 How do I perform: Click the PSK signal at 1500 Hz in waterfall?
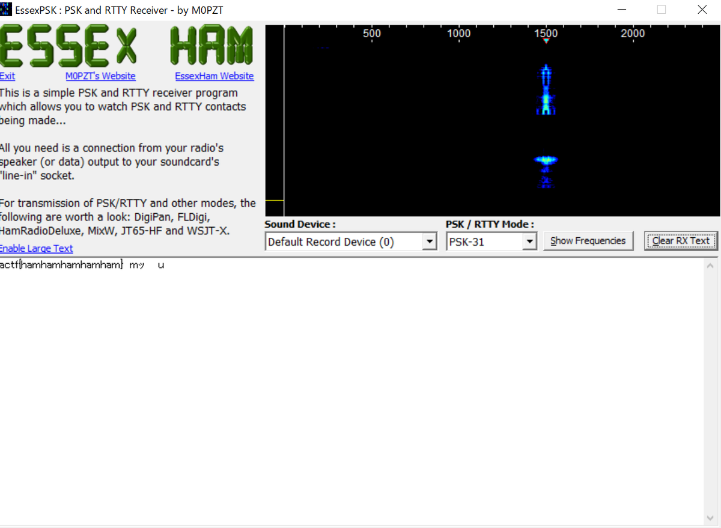pos(546,90)
